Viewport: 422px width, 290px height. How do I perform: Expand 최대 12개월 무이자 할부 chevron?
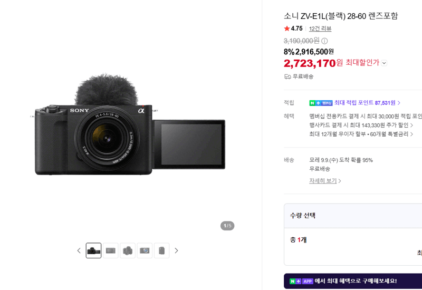pos(411,134)
